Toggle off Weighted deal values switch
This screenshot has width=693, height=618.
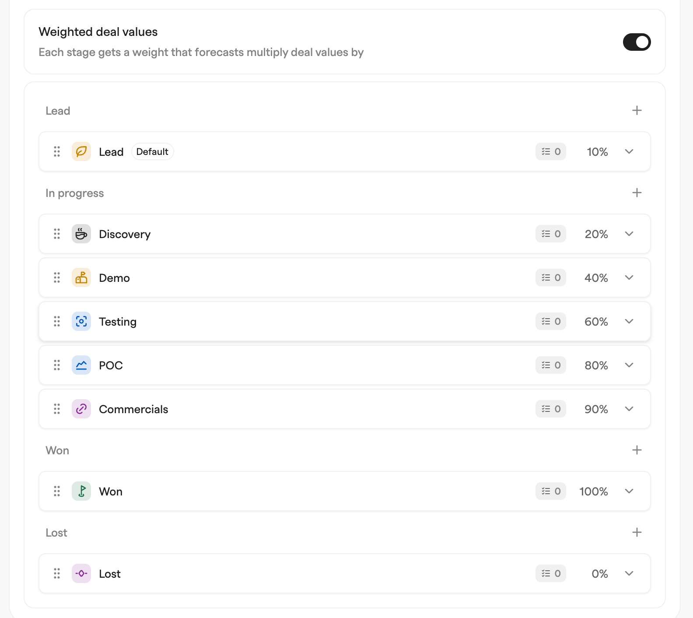point(637,42)
